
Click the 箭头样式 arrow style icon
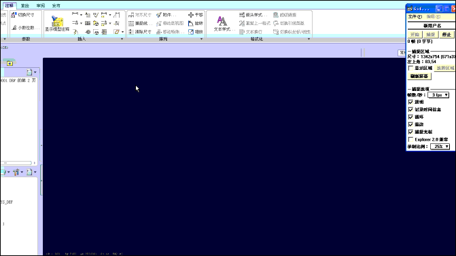242,15
